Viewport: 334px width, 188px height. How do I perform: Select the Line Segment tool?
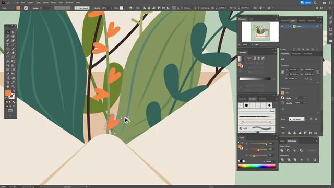(x=13, y=45)
